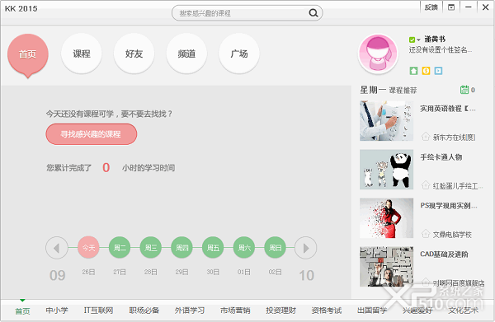The height and width of the screenshot is (322, 495).
Task: Open the IT互联网 category tab
Action: (98, 310)
